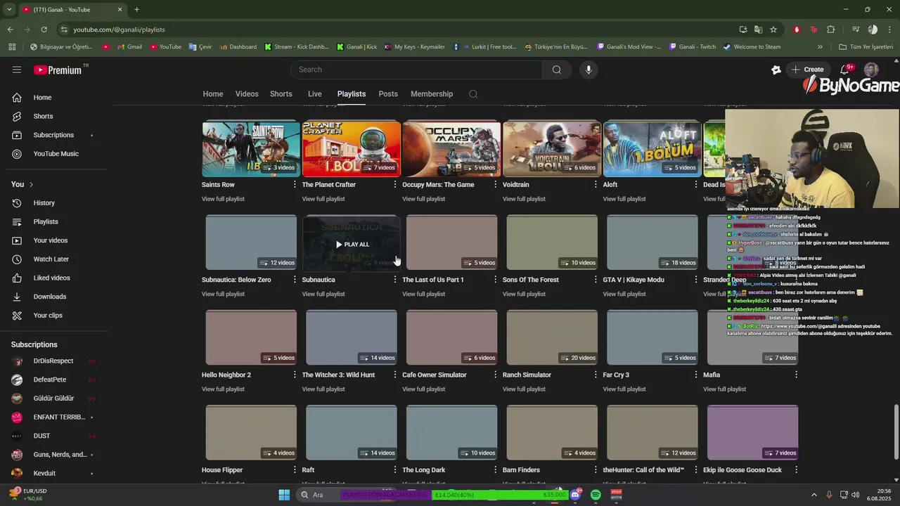Viewport: 900px width, 506px height.
Task: Open Gmail bookmark in bookmarks bar
Action: pos(129,47)
